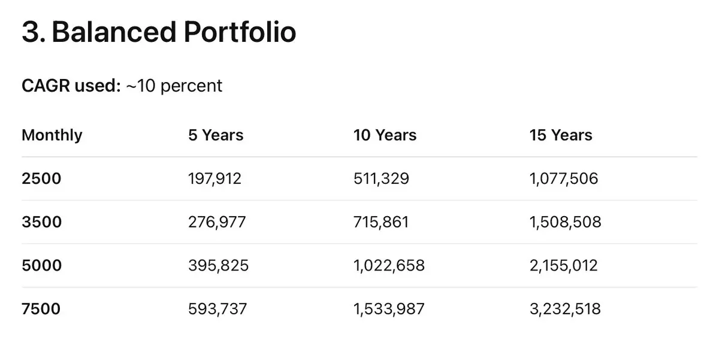719x346 pixels.
Task: Select the 3500 monthly row label
Action: [41, 222]
